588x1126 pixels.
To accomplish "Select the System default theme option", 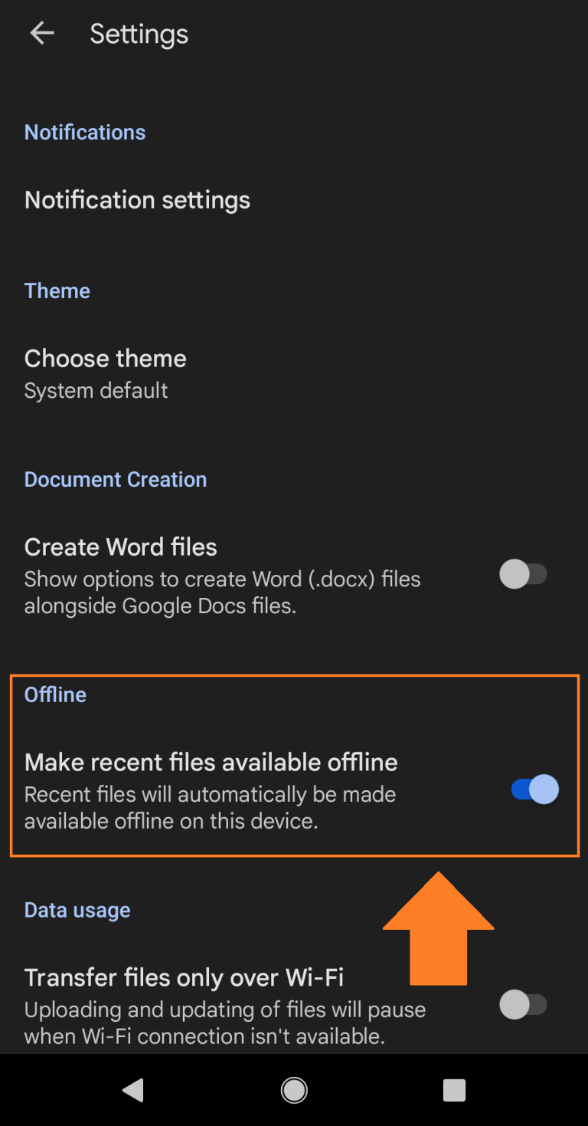I will (x=96, y=390).
